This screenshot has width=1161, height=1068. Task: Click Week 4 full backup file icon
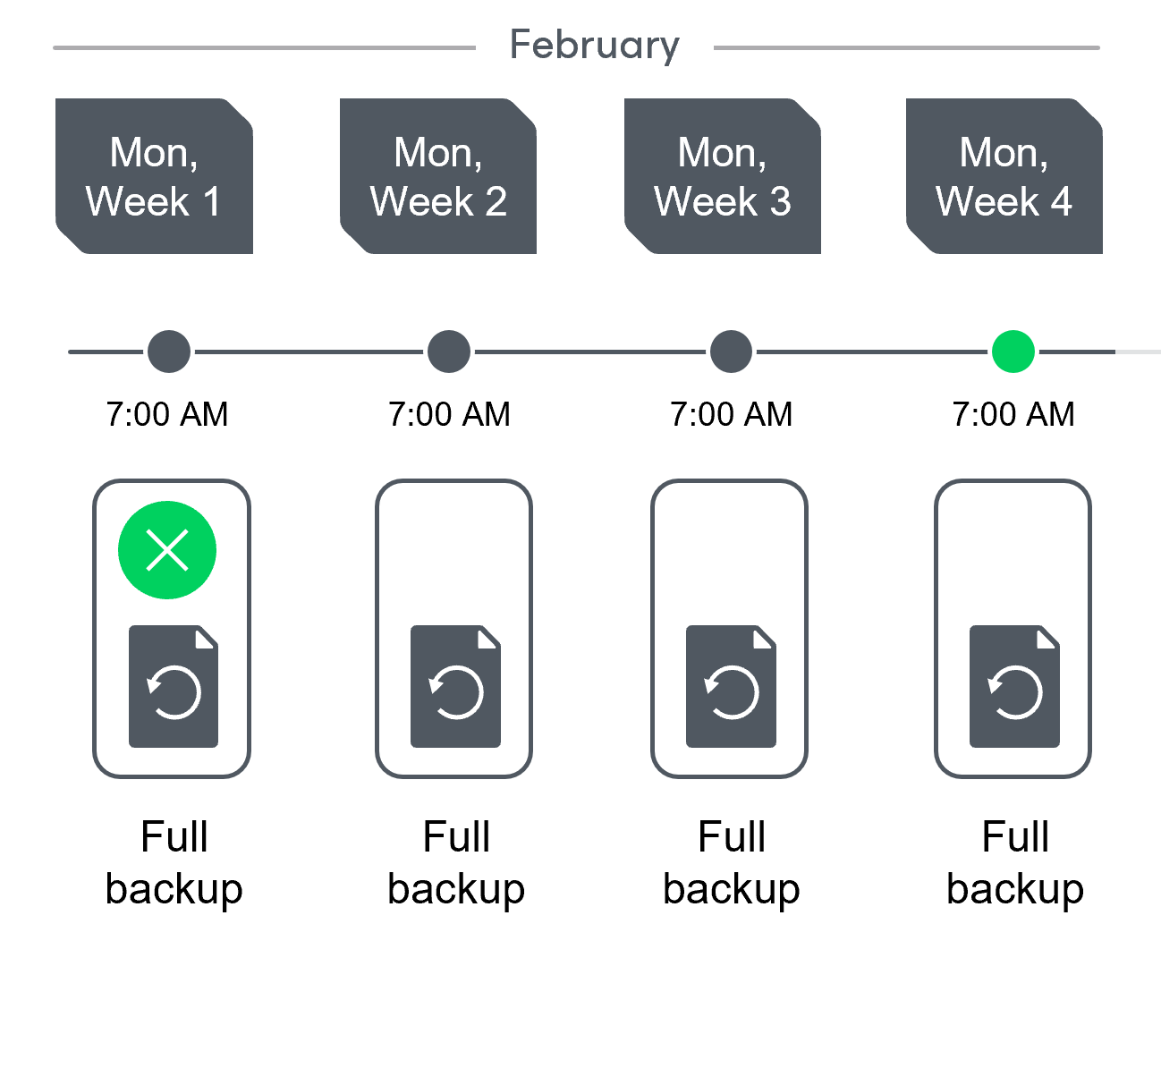(x=1014, y=686)
